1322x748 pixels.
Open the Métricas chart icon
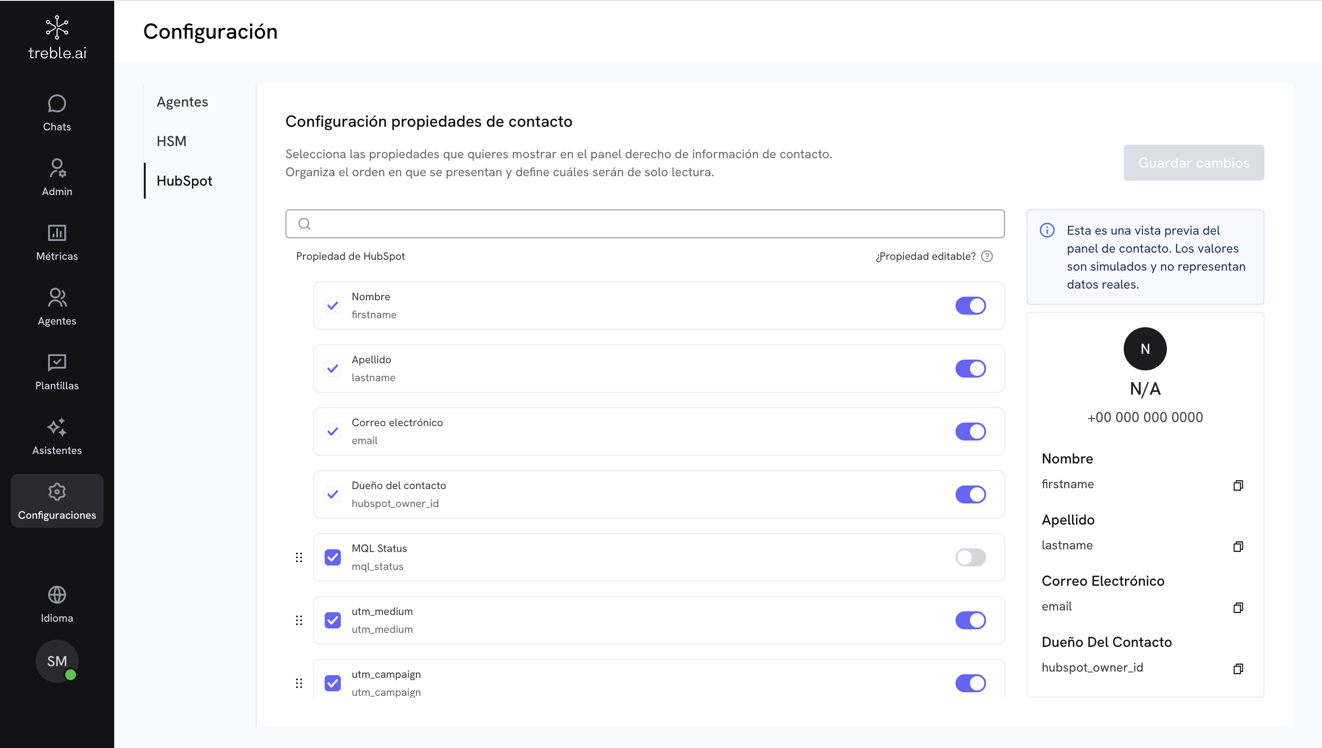[x=57, y=233]
